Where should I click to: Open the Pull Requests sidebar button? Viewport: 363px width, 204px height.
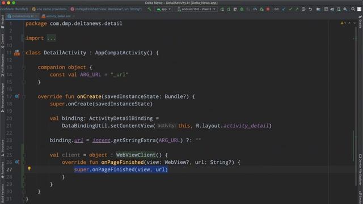(2, 66)
